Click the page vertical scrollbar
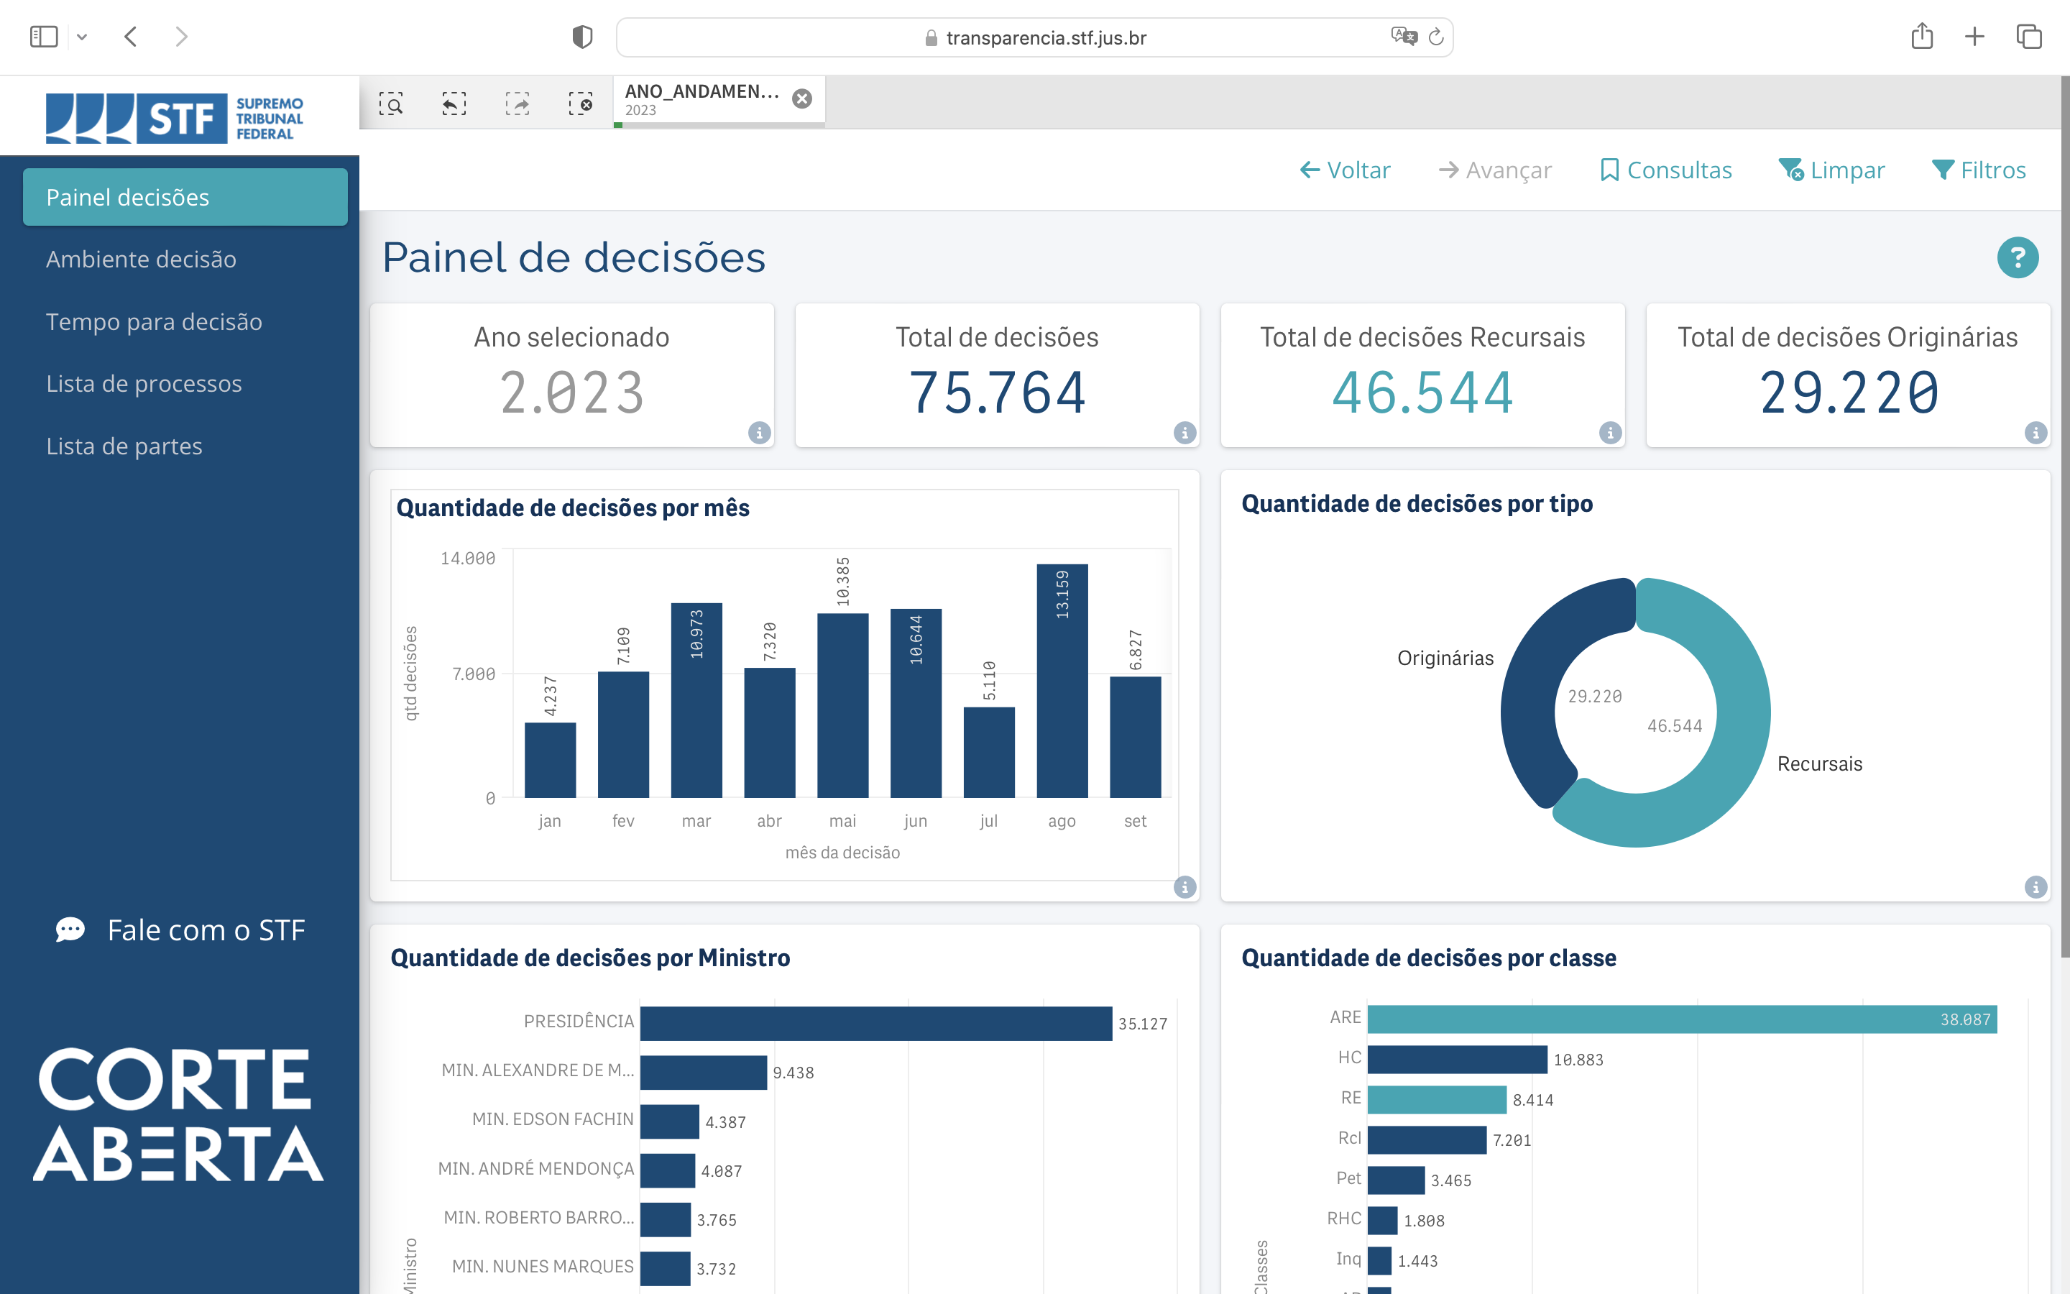 [x=2064, y=517]
